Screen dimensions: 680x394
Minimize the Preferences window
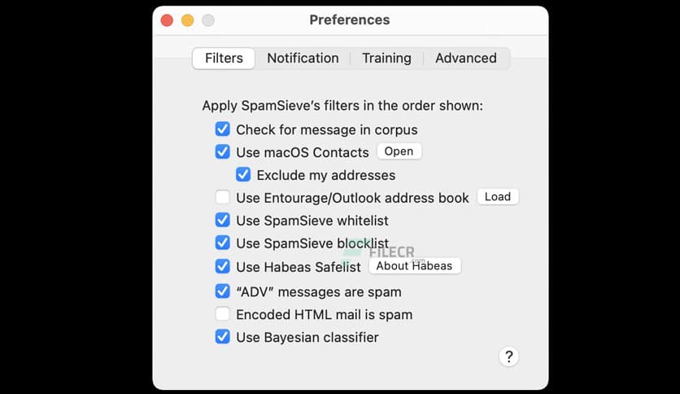[187, 20]
